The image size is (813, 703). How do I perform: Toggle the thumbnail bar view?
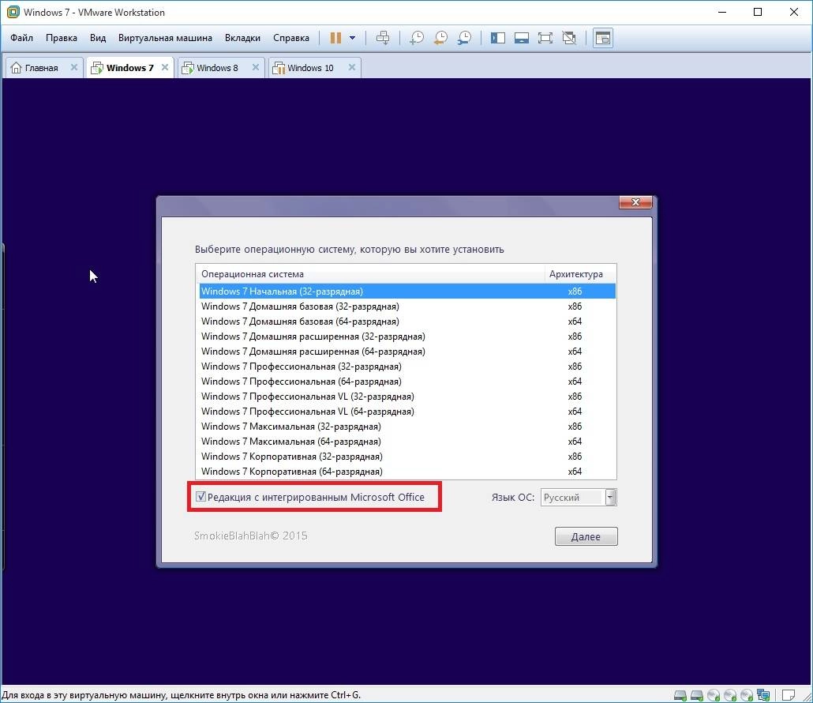pyautogui.click(x=522, y=38)
